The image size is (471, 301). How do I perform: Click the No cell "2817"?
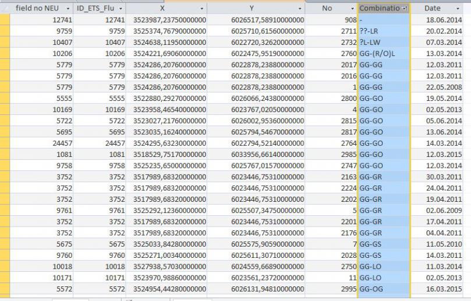[x=331, y=132]
